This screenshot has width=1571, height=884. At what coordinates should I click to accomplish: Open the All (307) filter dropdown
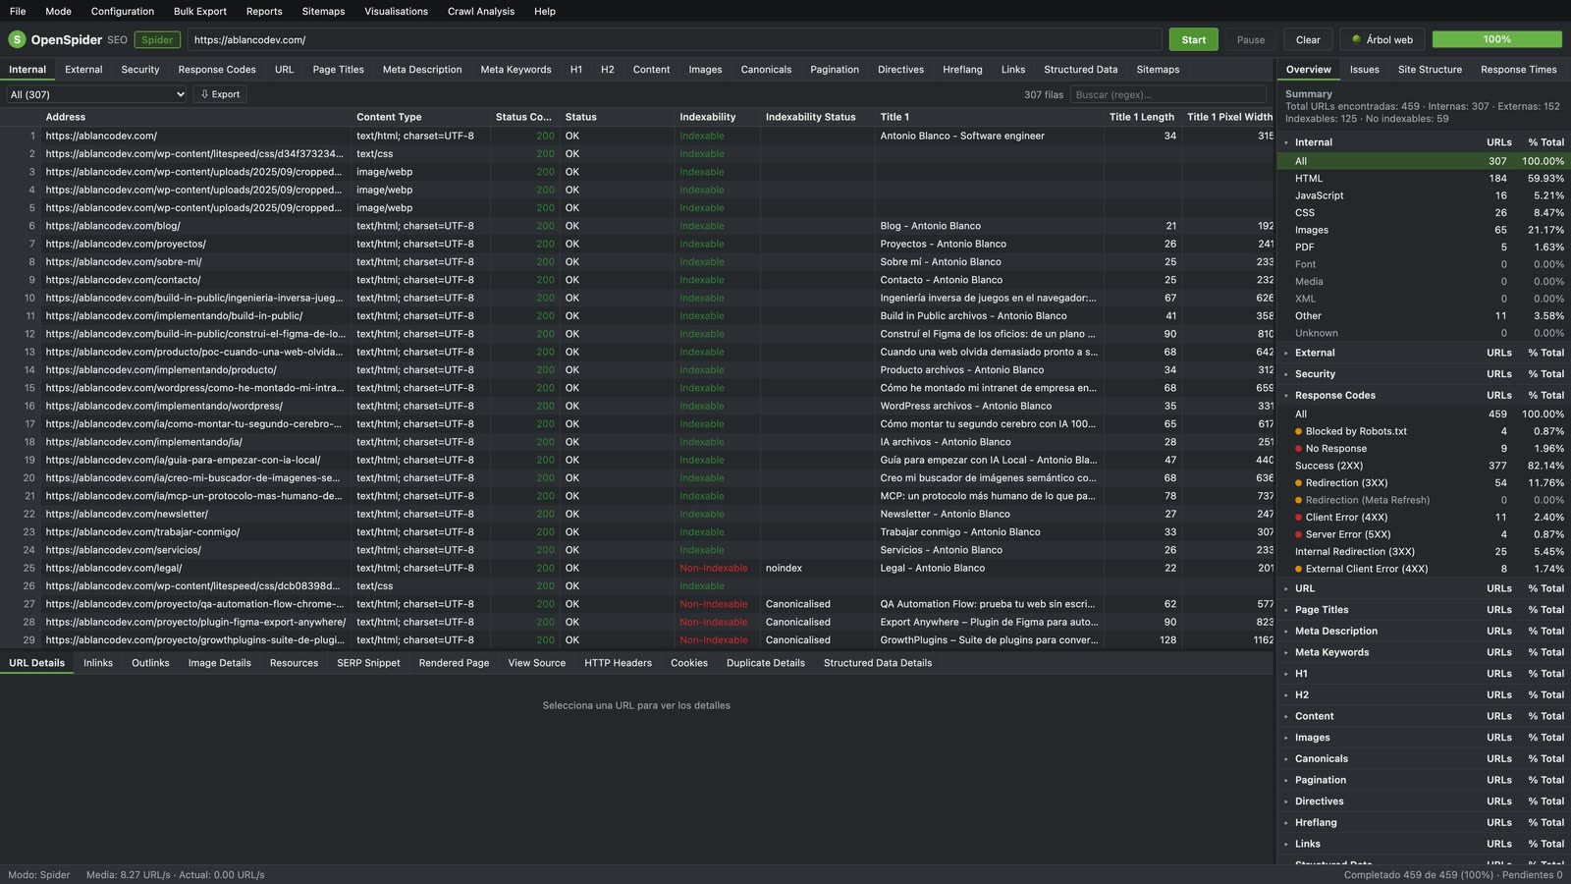(96, 94)
